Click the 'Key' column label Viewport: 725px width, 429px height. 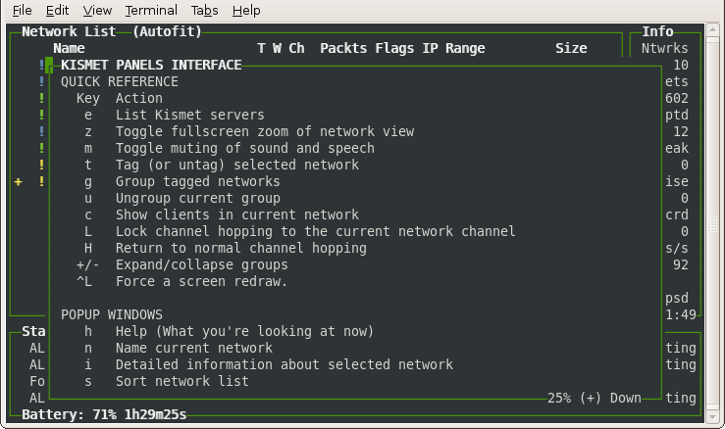88,98
